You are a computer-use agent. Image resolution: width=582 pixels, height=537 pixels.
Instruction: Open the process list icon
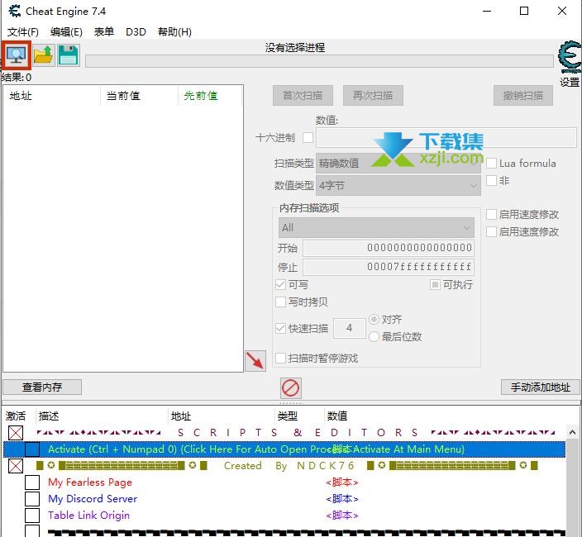16,55
